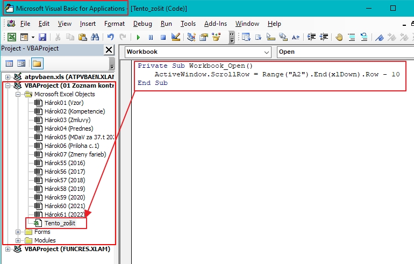
Task: Click the View Microsoft Excel icon
Action: click(11, 37)
